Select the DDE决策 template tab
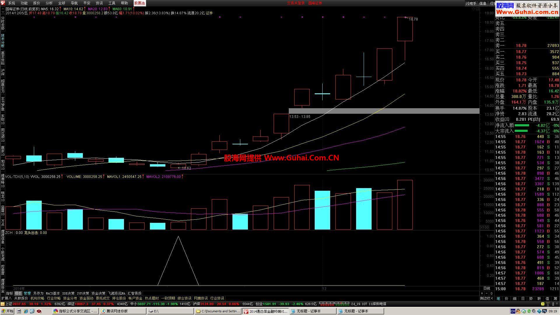This screenshot has height=315, width=560. [x=69, y=293]
